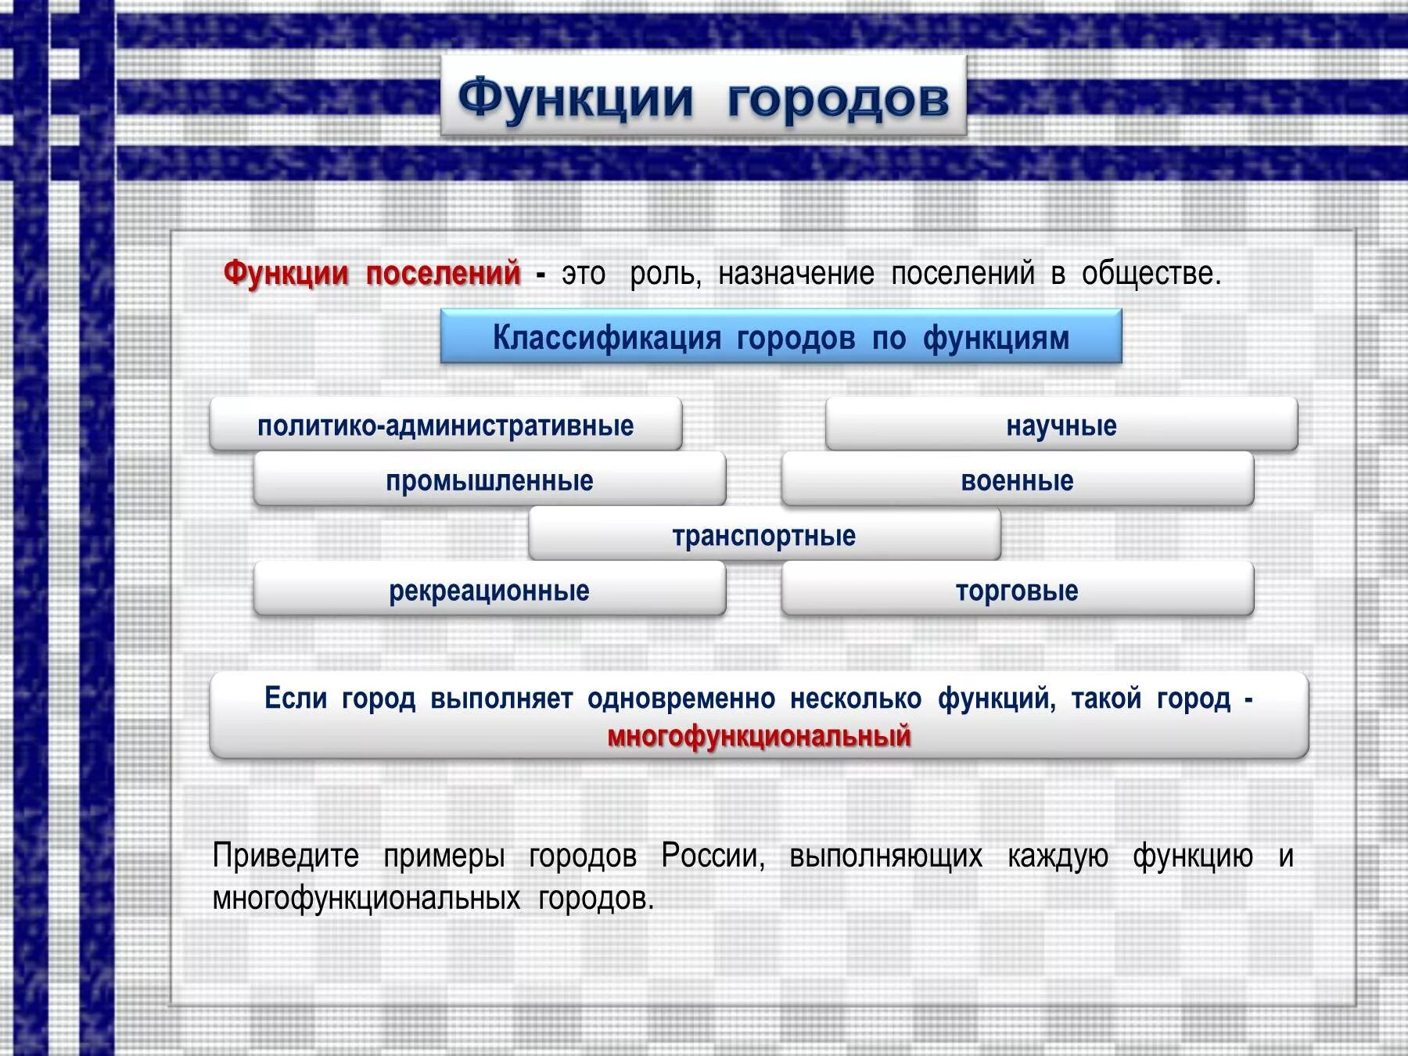Select the 'научные' box
The image size is (1408, 1056).
pos(1061,425)
